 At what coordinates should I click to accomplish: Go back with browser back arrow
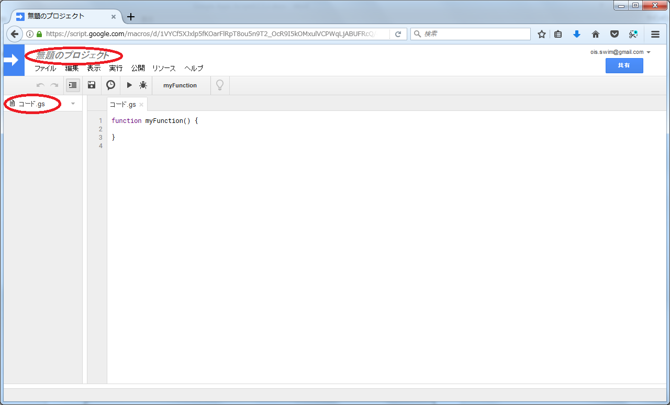pos(14,33)
